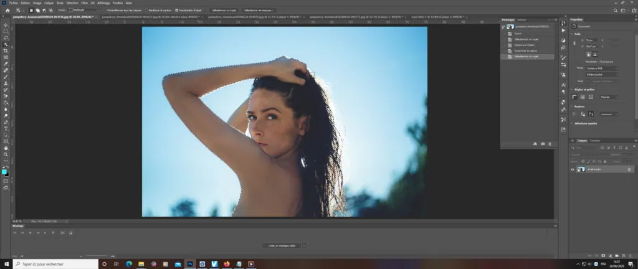Open the Filtre menu
This screenshot has height=269, width=638.
83,2
